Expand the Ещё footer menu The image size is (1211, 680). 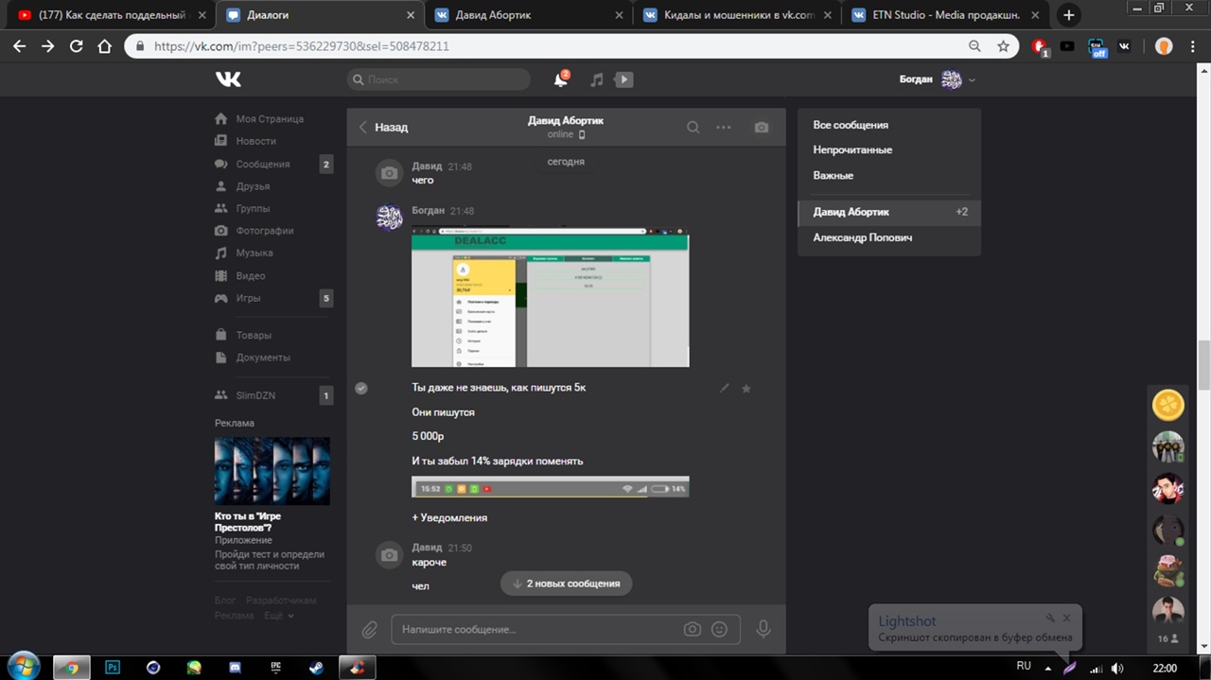278,616
